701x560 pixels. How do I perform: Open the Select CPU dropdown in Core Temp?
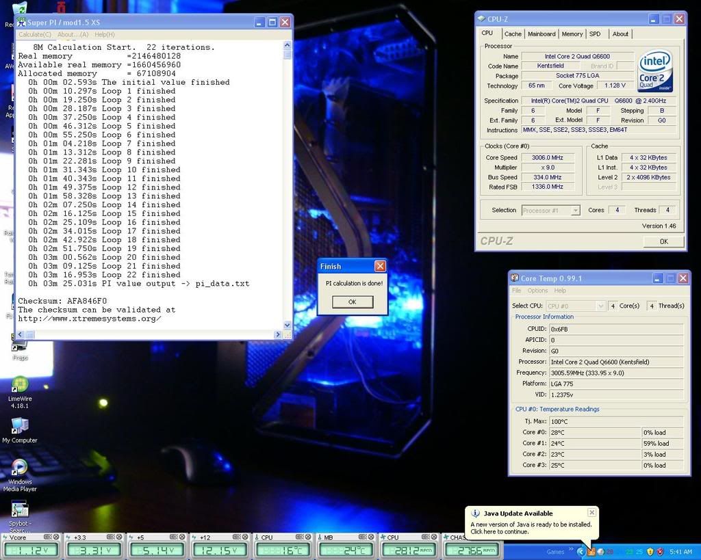[600, 306]
